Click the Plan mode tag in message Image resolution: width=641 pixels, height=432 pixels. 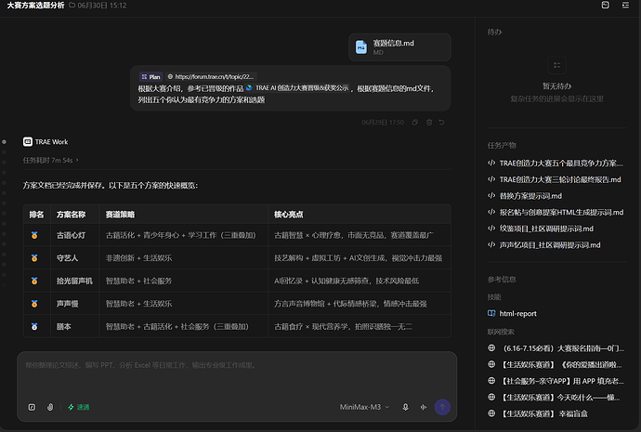150,76
